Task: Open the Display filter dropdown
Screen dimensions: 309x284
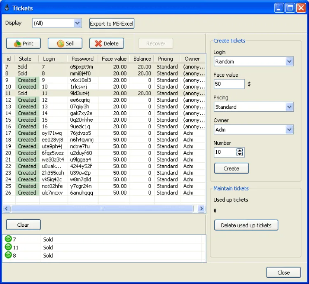Action: click(77, 23)
